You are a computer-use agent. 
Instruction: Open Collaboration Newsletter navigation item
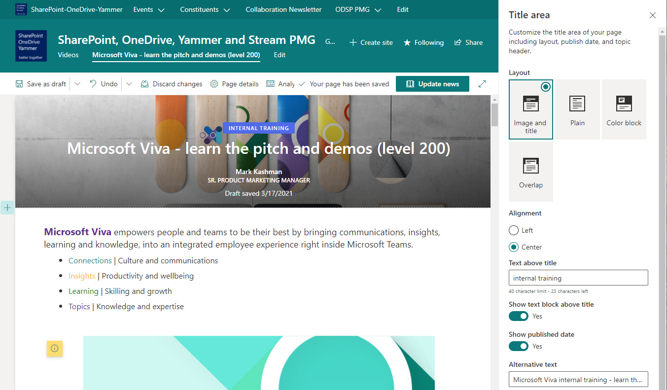click(283, 9)
